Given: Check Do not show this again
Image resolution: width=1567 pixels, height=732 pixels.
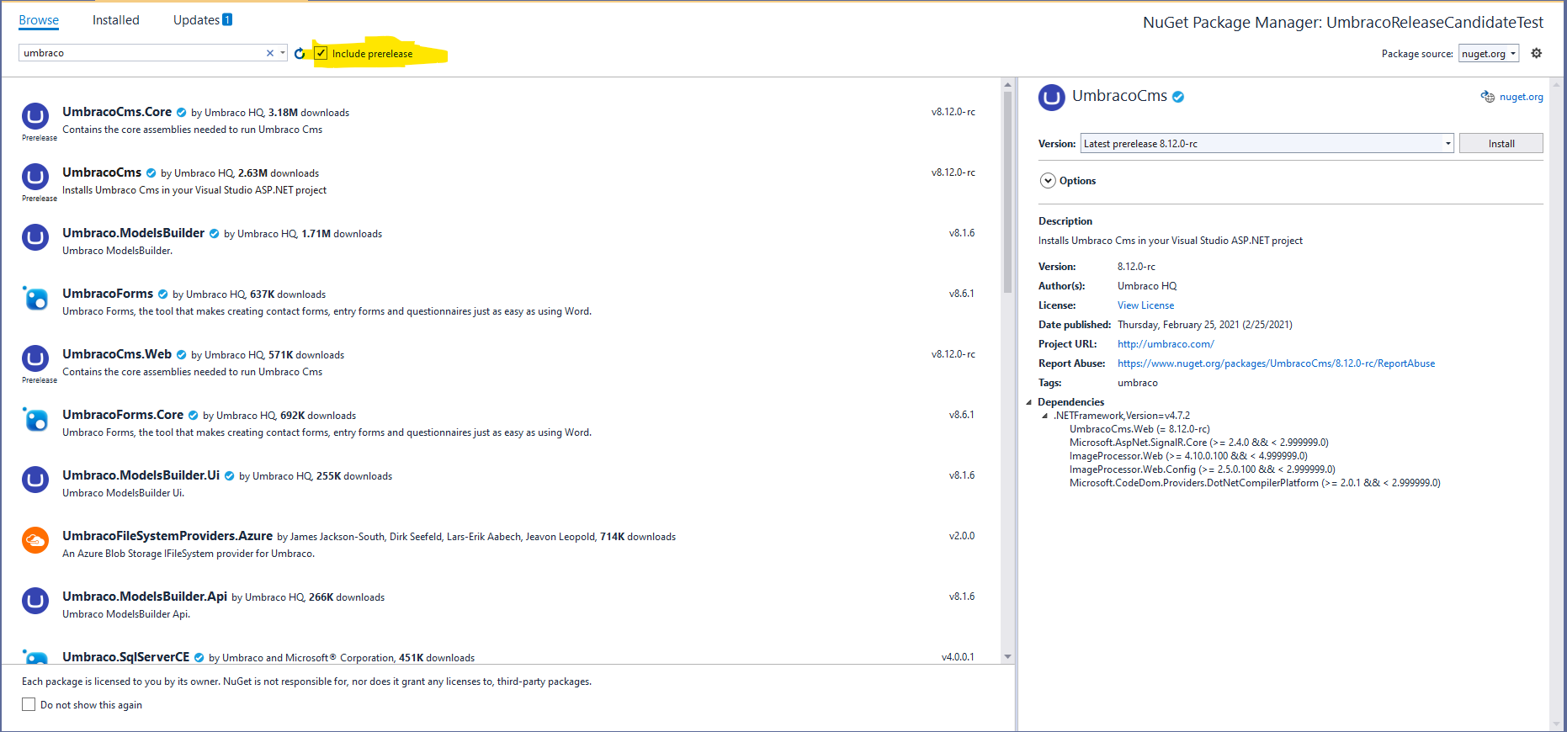Looking at the screenshot, I should (x=29, y=704).
